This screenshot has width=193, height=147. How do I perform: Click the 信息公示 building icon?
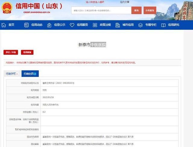49,25
